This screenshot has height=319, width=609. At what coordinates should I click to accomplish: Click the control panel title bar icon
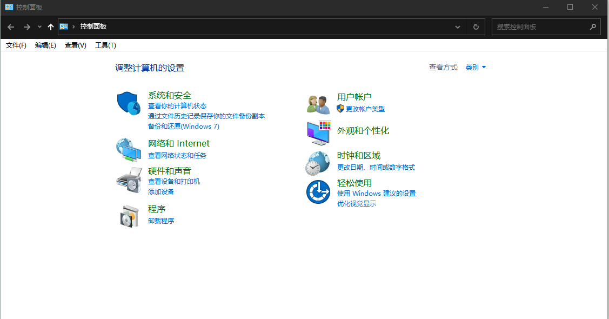pos(9,7)
